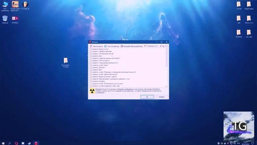
Task: Tick Удалить "Специальные возможности" checkbox
Action: (91, 63)
